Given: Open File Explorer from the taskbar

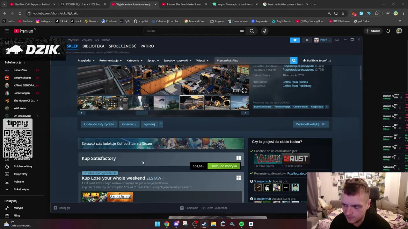Looking at the screenshot, I should tap(214, 224).
